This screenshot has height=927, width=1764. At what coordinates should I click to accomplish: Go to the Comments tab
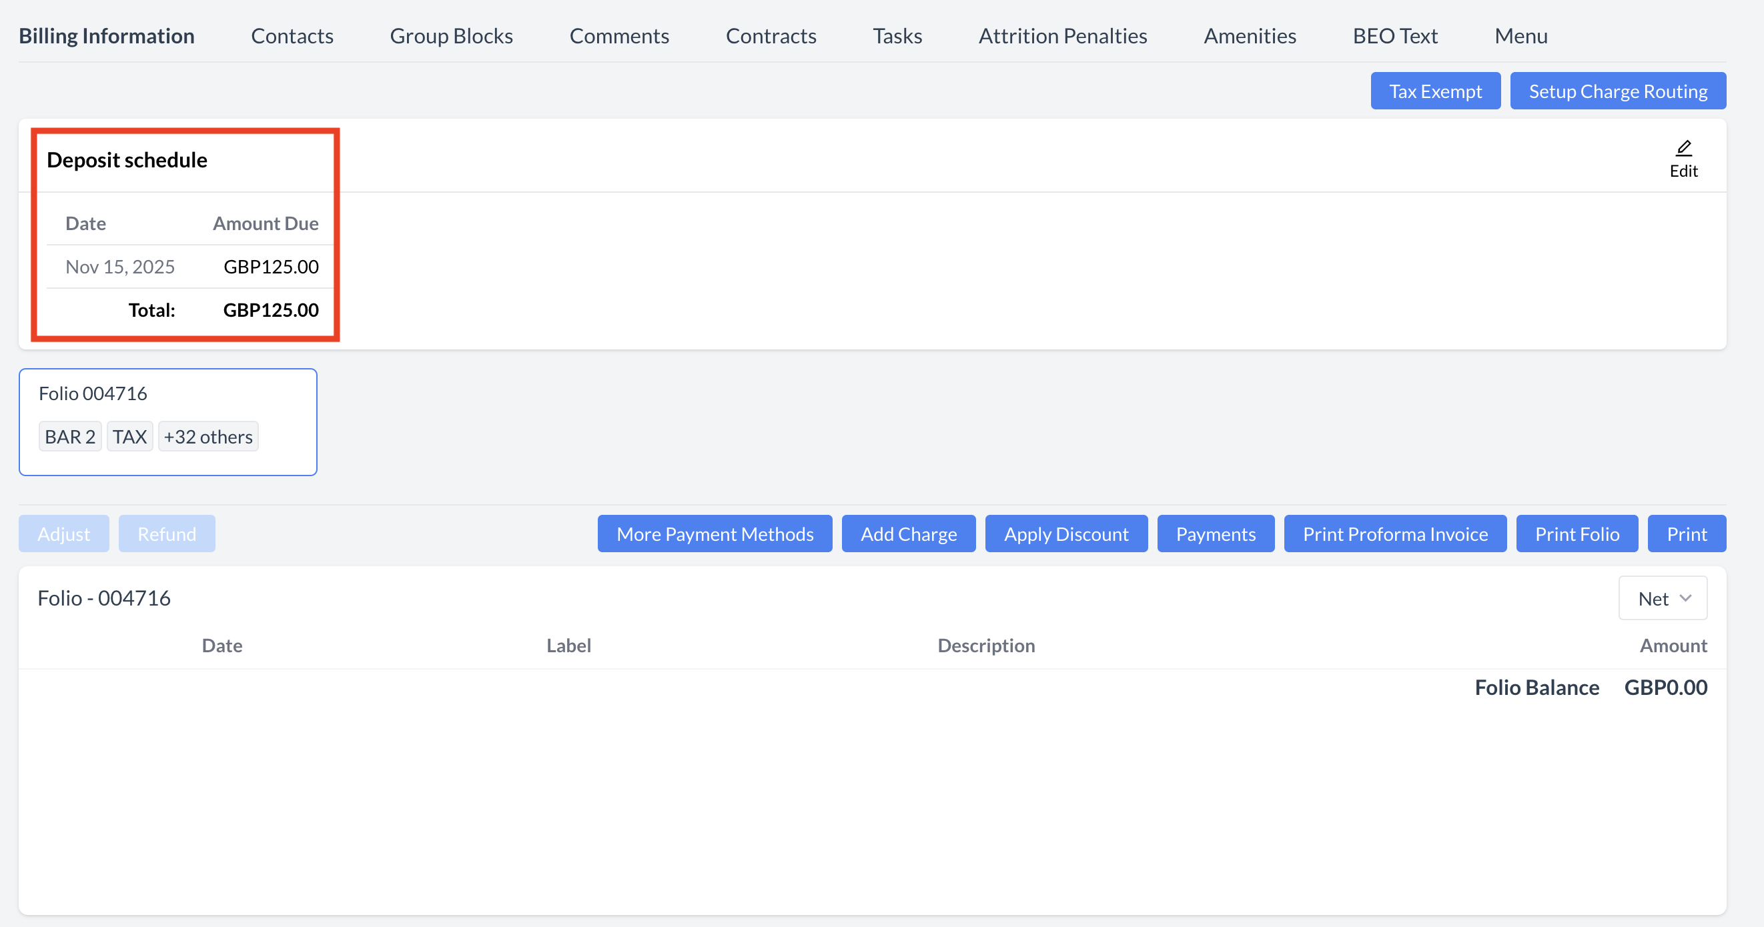[618, 35]
